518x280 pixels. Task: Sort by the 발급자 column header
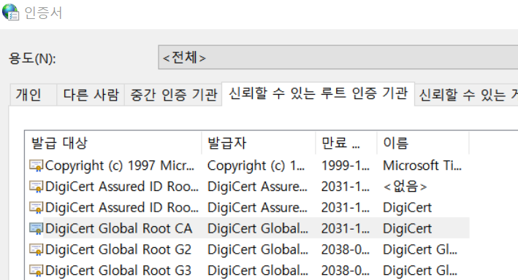(x=259, y=143)
